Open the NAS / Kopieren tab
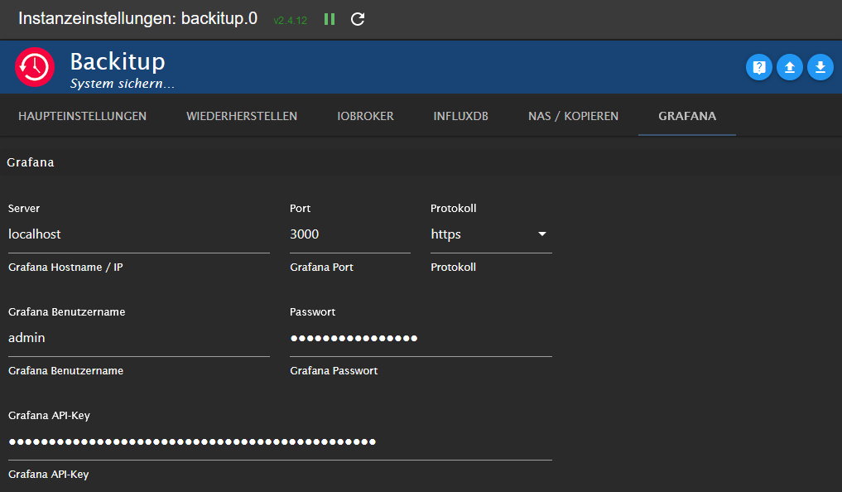The height and width of the screenshot is (492, 842). tap(573, 116)
